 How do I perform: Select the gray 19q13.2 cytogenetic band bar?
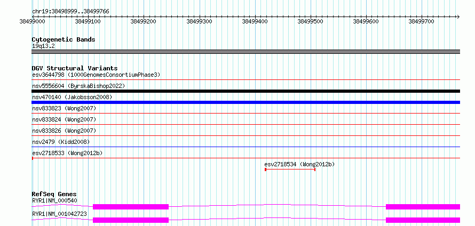(x=246, y=52)
